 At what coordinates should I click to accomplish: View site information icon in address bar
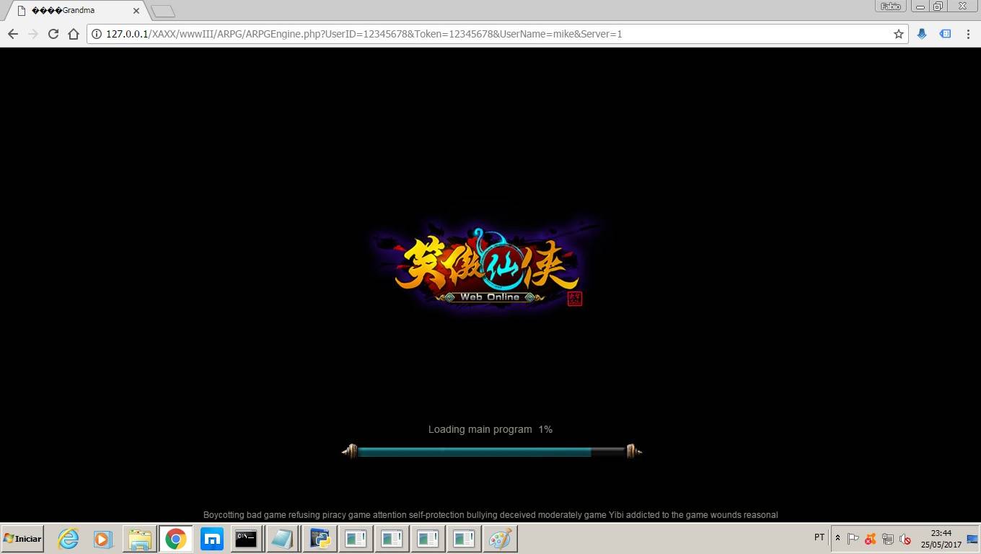97,34
